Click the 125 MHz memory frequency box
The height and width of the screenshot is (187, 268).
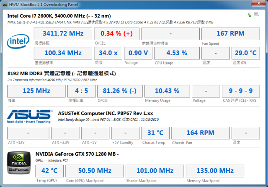pos(36,91)
